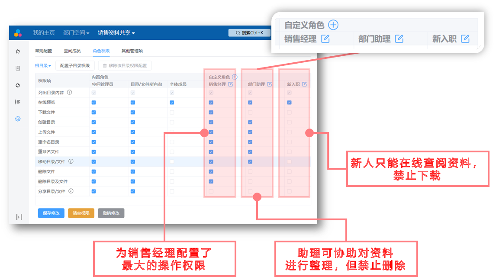
Task: Show info icon beside 移动目录/文件
Action: pyautogui.click(x=71, y=161)
